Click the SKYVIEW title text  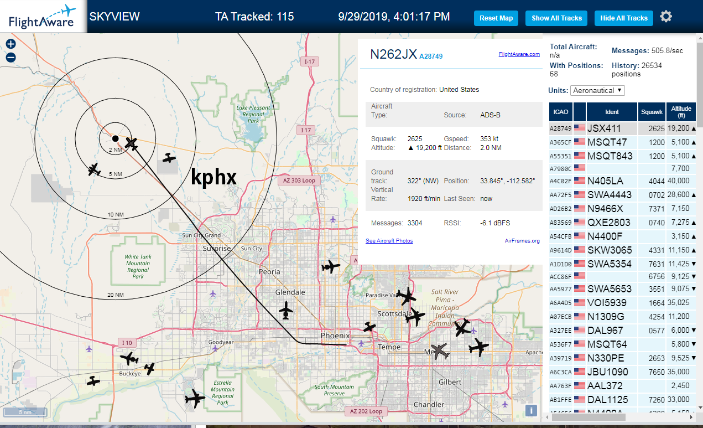[114, 17]
